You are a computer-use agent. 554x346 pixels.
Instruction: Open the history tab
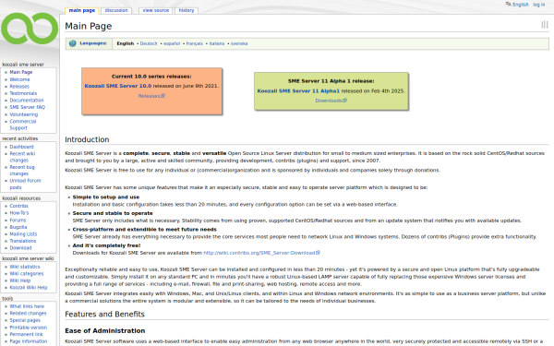[187, 10]
